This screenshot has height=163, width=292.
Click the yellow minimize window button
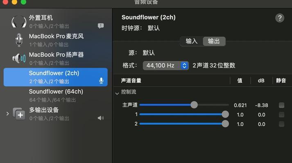point(14,2)
